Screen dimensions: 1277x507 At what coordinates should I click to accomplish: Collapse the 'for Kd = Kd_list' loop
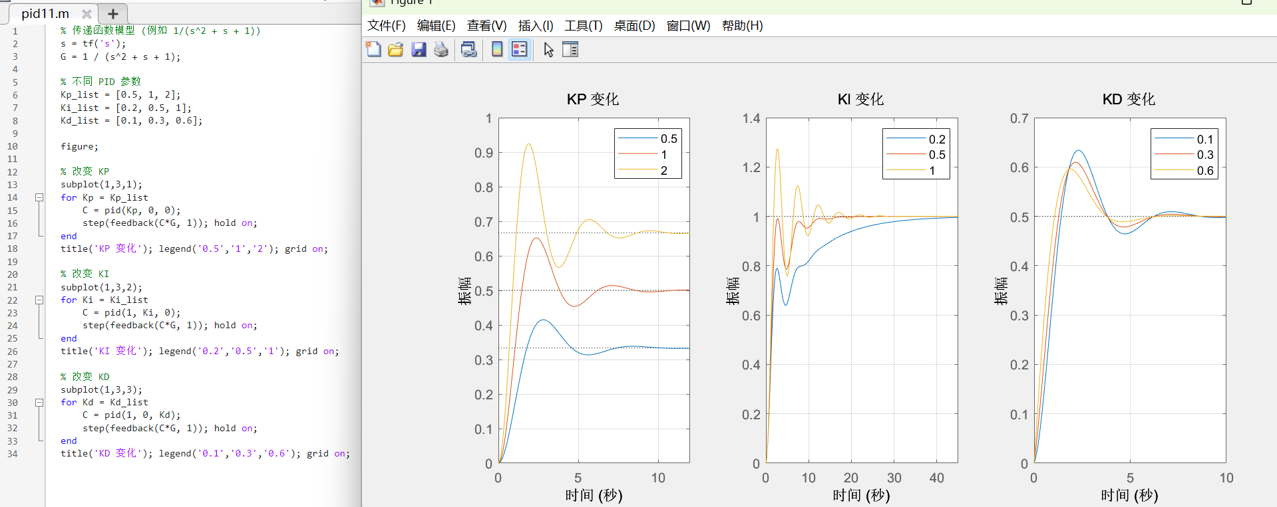[39, 402]
